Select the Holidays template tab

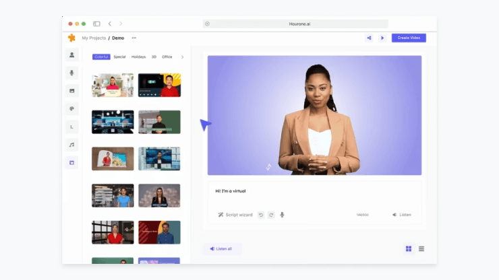point(138,57)
